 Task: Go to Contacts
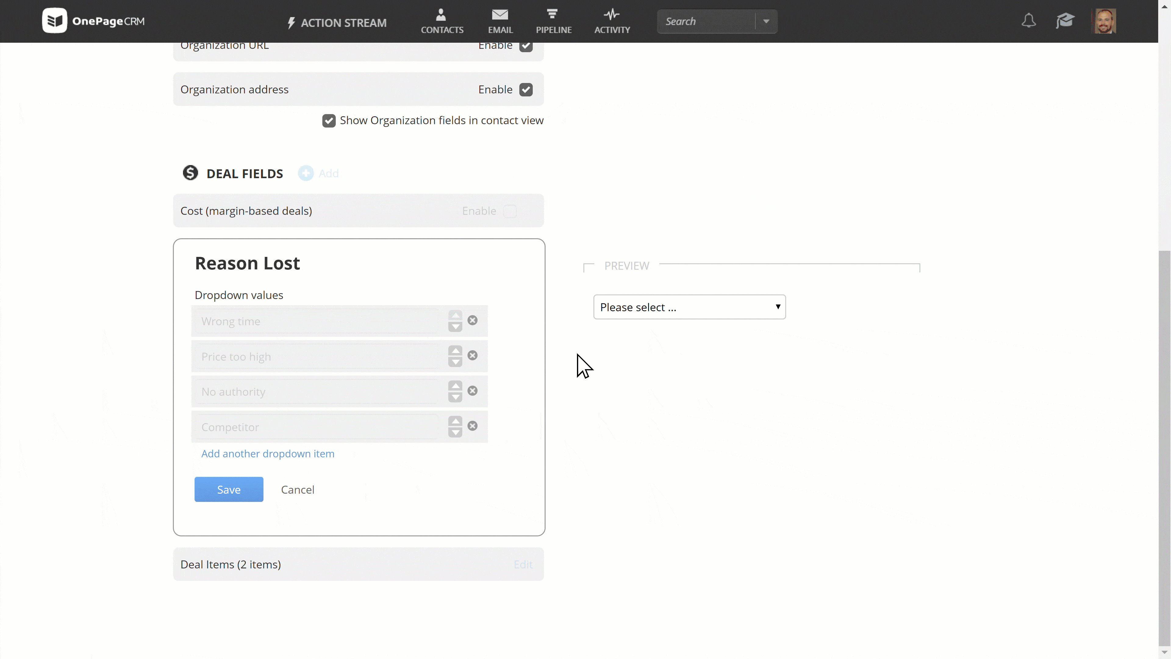442,21
